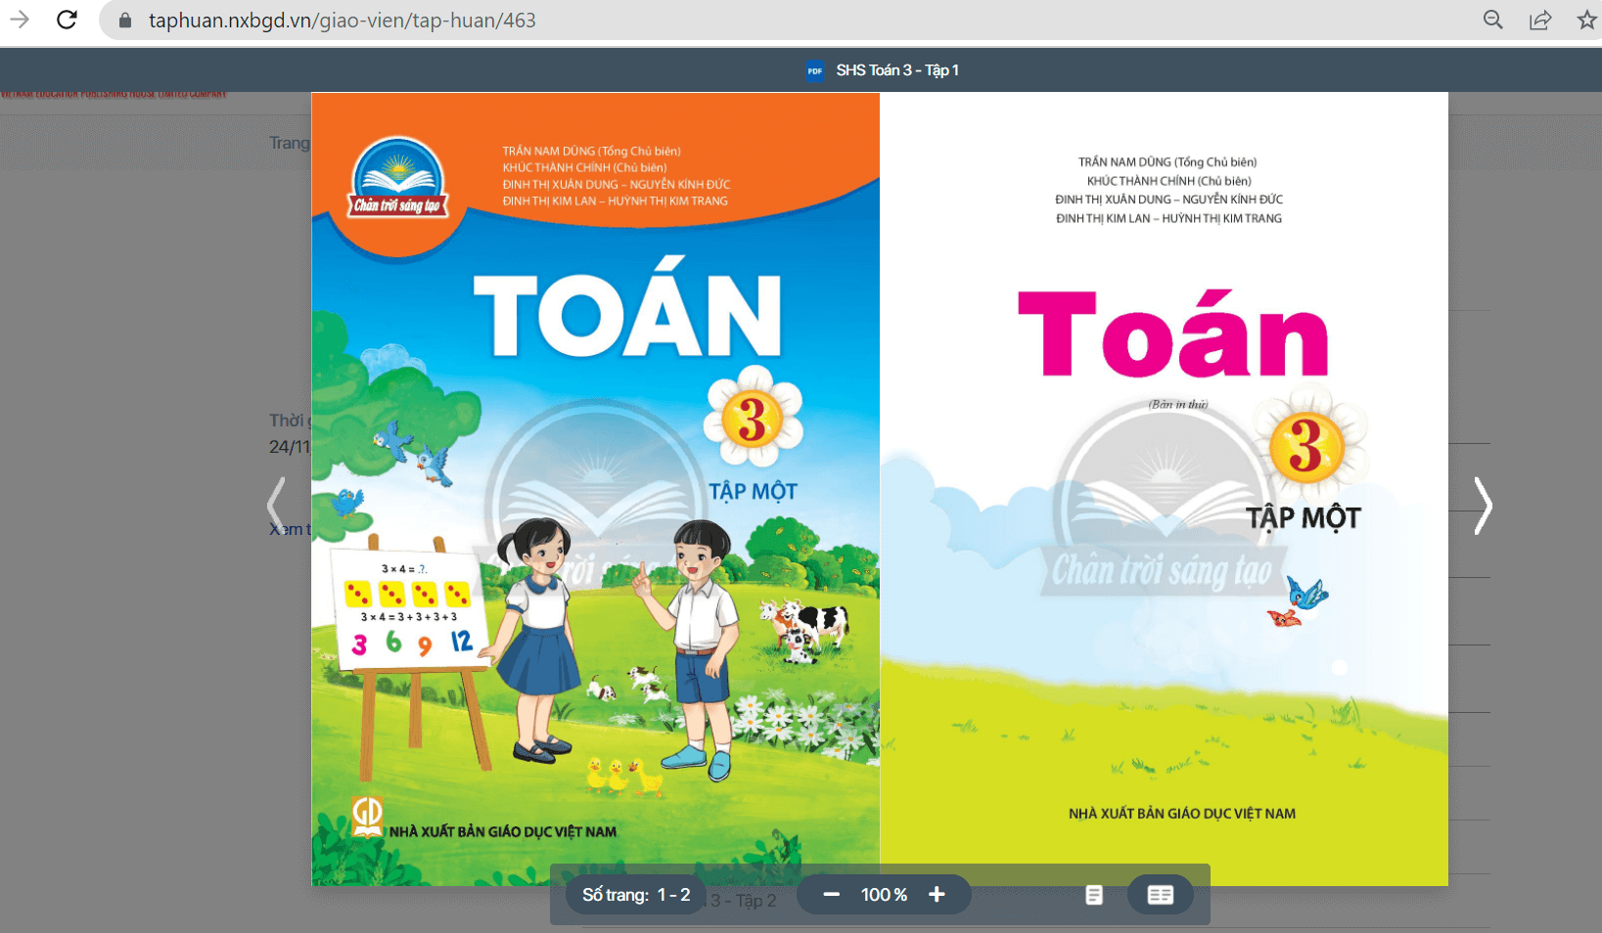Click the share page icon
Screen dimensions: 1602x933
1540,20
